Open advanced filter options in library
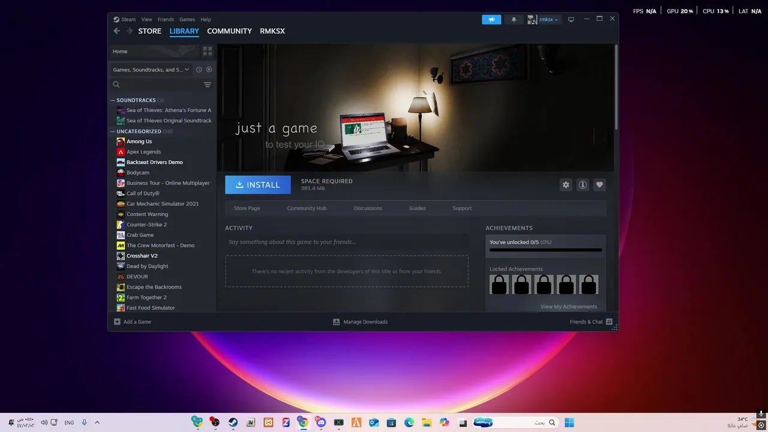 click(x=208, y=85)
